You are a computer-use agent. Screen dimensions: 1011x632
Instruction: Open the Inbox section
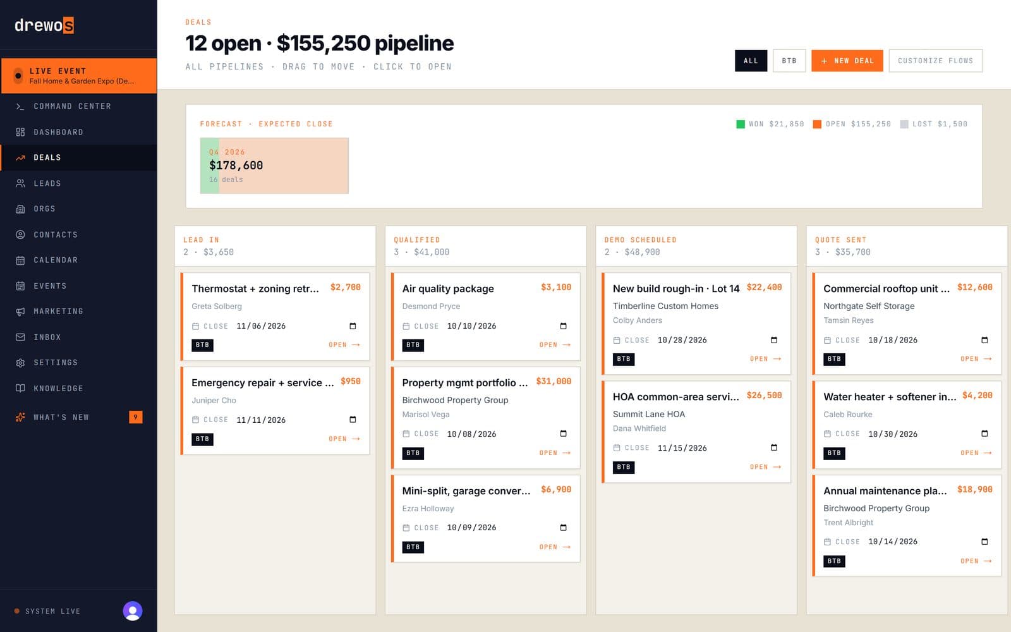click(78, 337)
